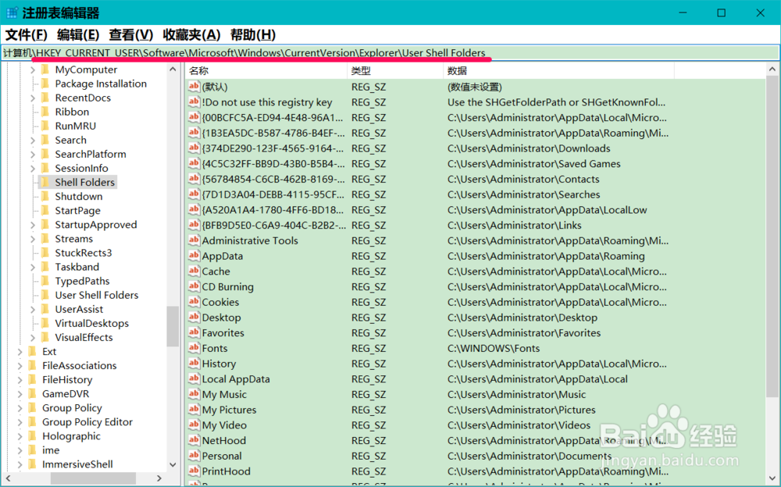Viewport: 781px width, 487px height.
Task: Click the string icon beside Fonts value
Action: pyautogui.click(x=194, y=348)
